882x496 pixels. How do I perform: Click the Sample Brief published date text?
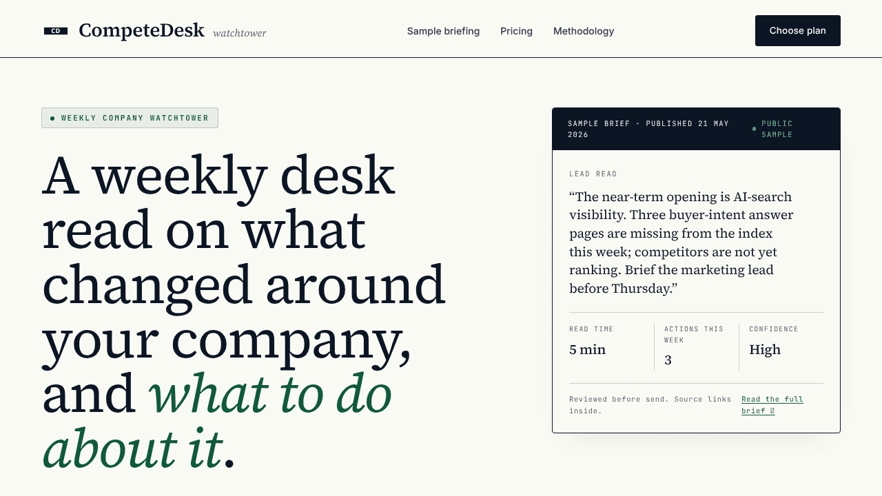[x=648, y=129]
